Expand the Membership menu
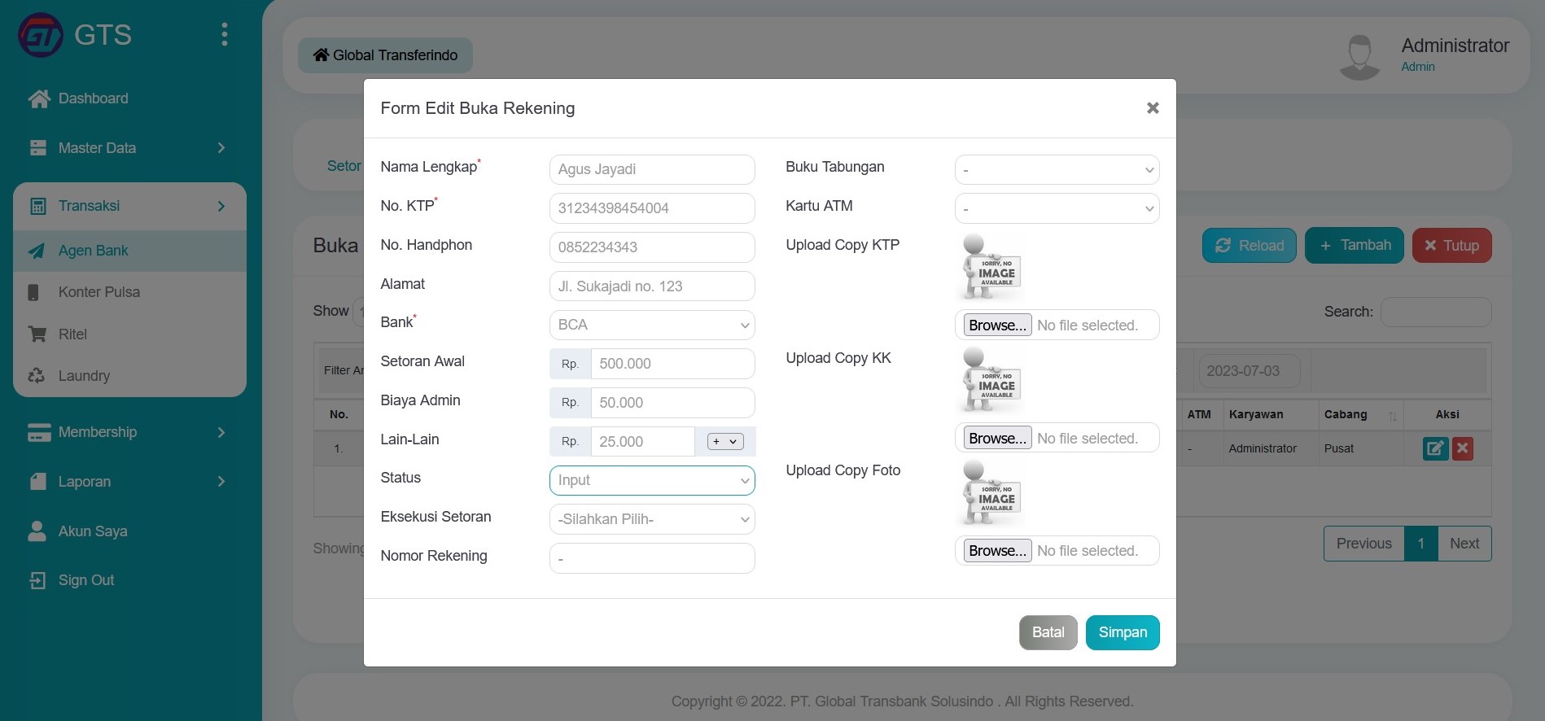The height and width of the screenshot is (721, 1545). [x=129, y=432]
